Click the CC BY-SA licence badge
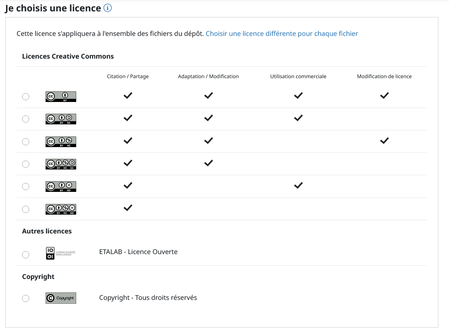449x334 pixels. click(x=61, y=119)
